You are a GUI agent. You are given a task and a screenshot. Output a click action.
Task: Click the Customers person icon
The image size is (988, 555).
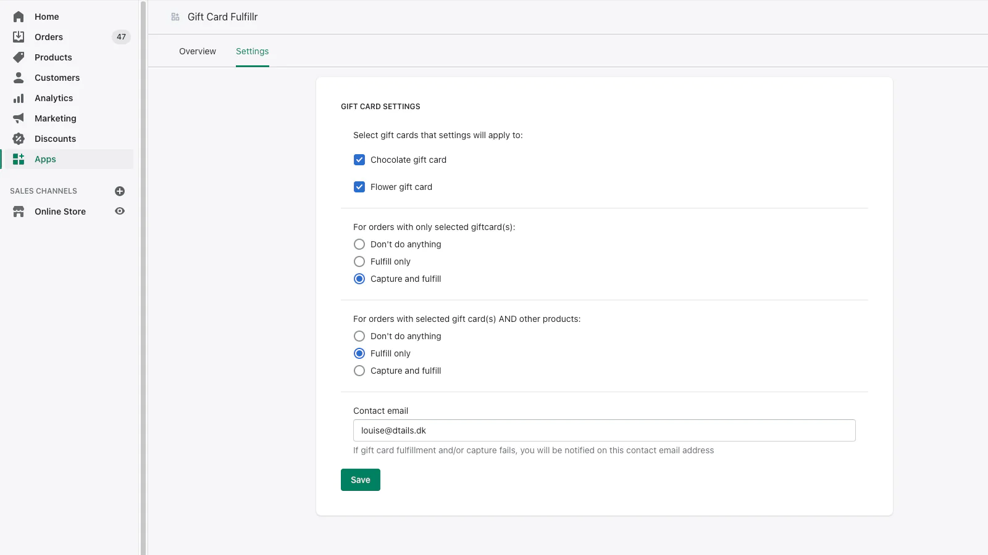(x=19, y=78)
